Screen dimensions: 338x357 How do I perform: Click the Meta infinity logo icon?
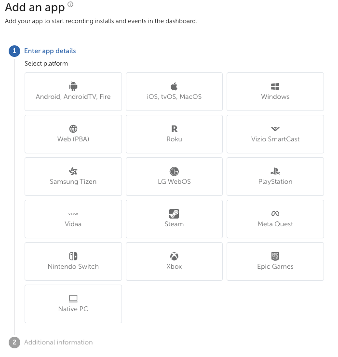click(275, 214)
